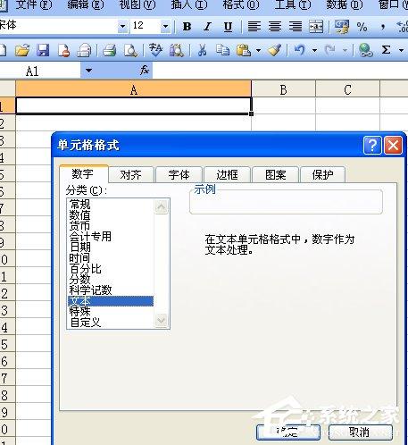Switch to the 边框 tab
The width and height of the screenshot is (408, 445).
(227, 174)
